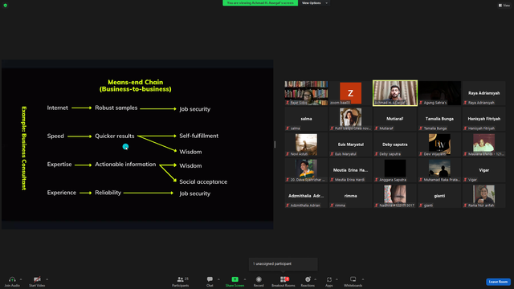Click vertical 'Example: Business Consultant' slide label
The height and width of the screenshot is (289, 514).
[x=24, y=148]
